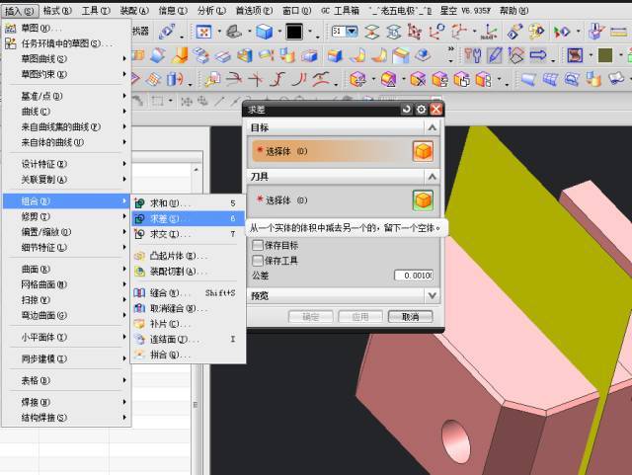
Task: Click the blue surface sheet icon
Action: point(528,79)
